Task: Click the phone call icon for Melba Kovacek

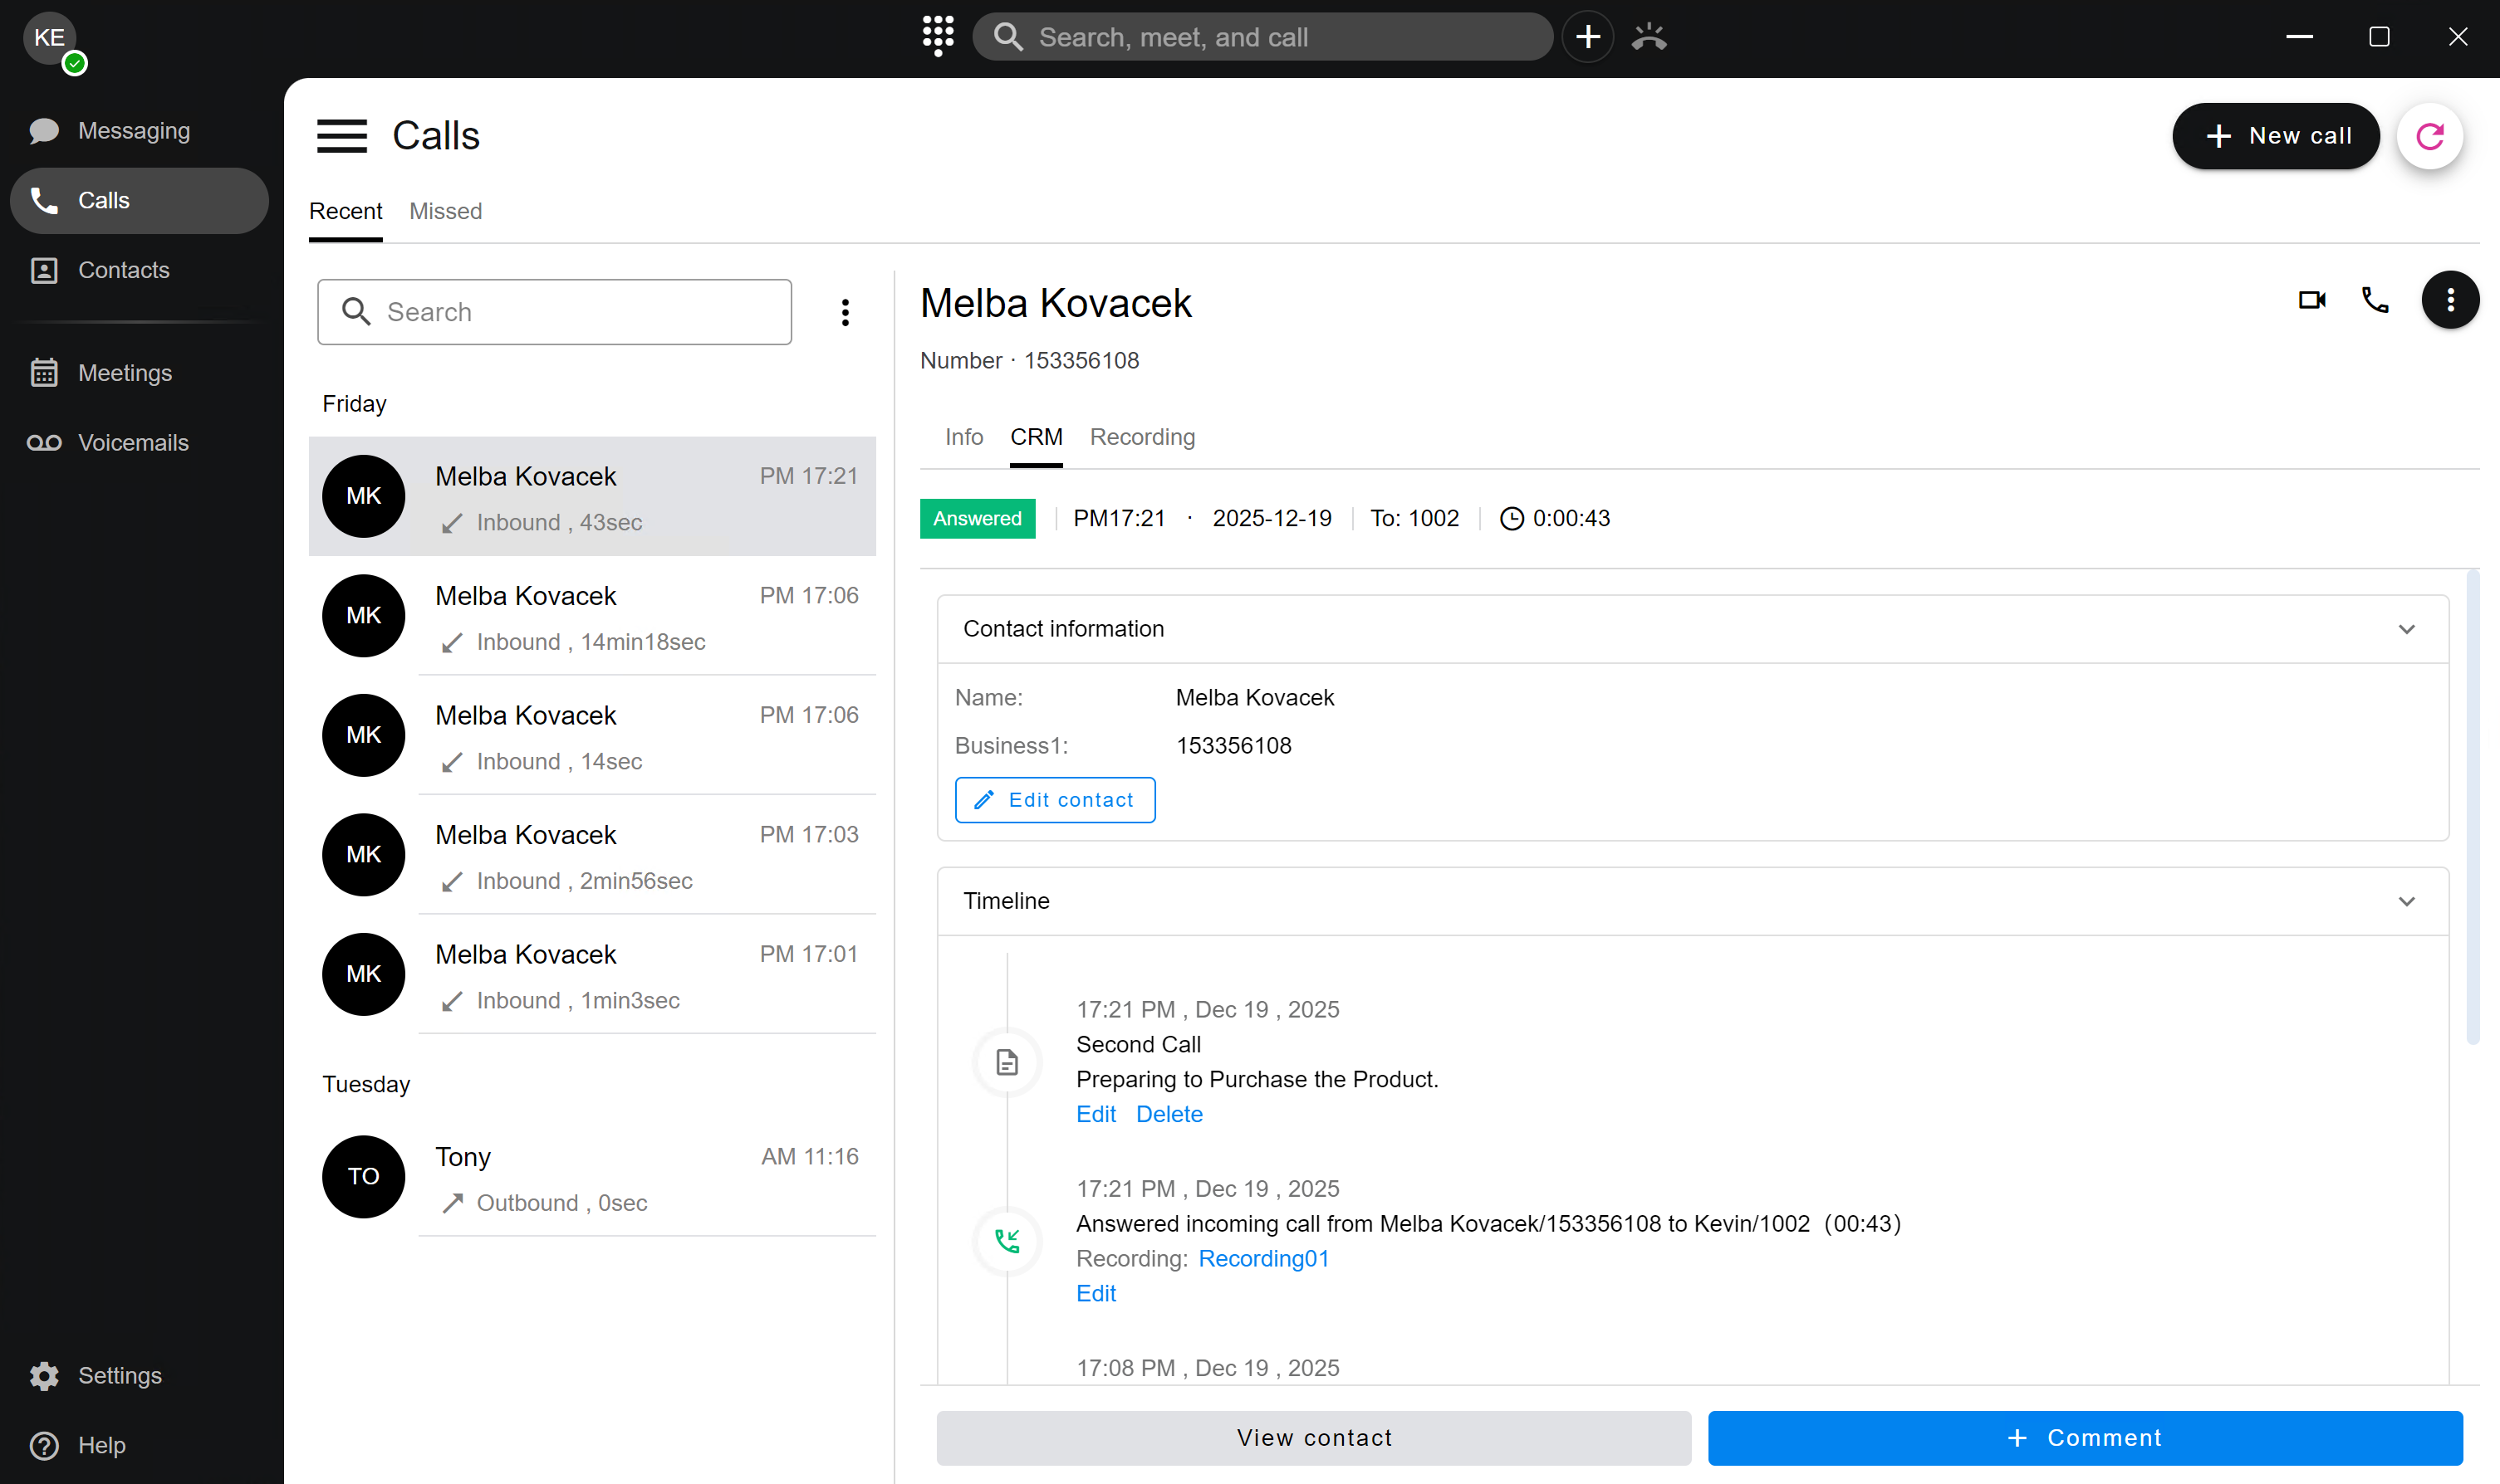Action: click(2375, 300)
